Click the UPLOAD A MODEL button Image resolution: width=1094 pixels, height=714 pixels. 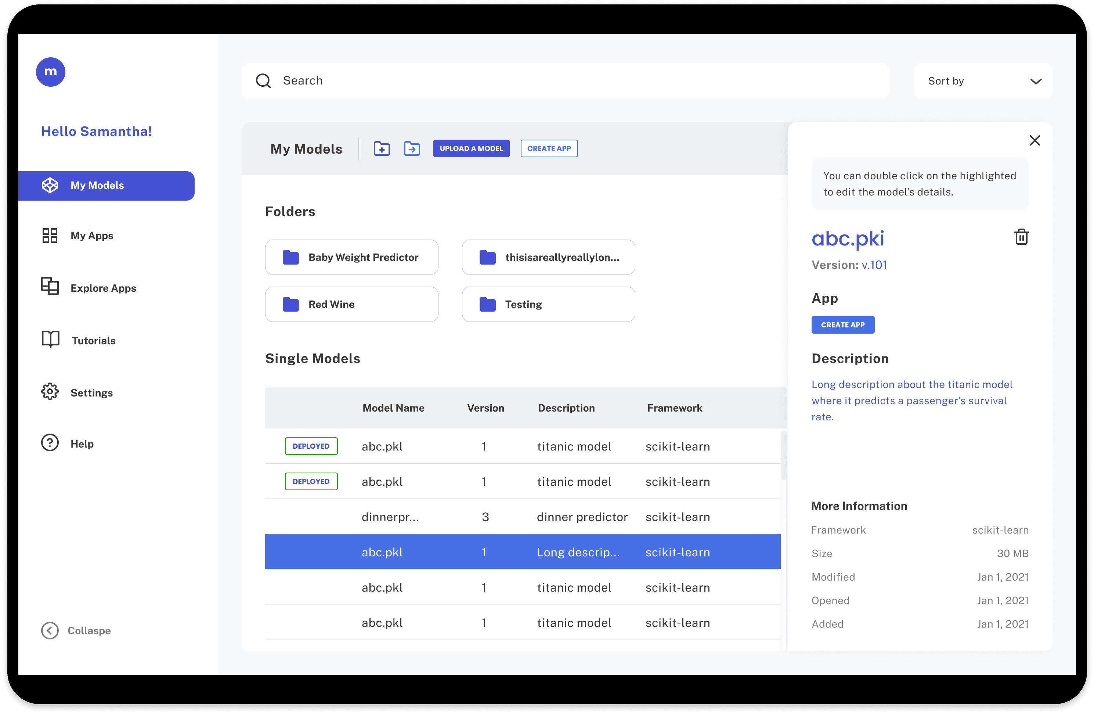471,148
